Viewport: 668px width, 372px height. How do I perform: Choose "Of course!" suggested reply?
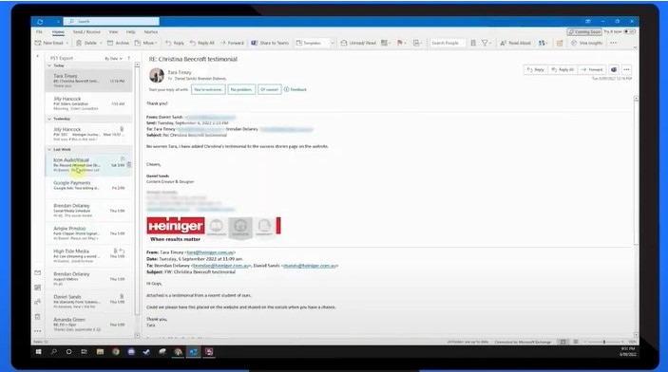269,90
